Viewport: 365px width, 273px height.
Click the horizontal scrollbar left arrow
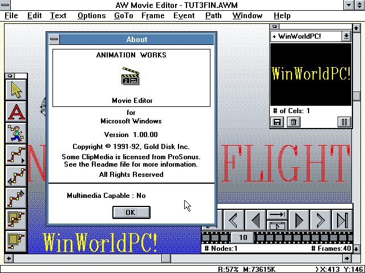click(x=9, y=258)
